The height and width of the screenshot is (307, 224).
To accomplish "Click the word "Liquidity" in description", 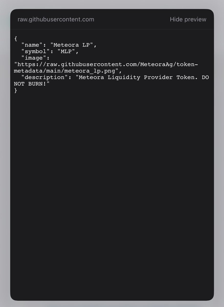I will [124, 77].
